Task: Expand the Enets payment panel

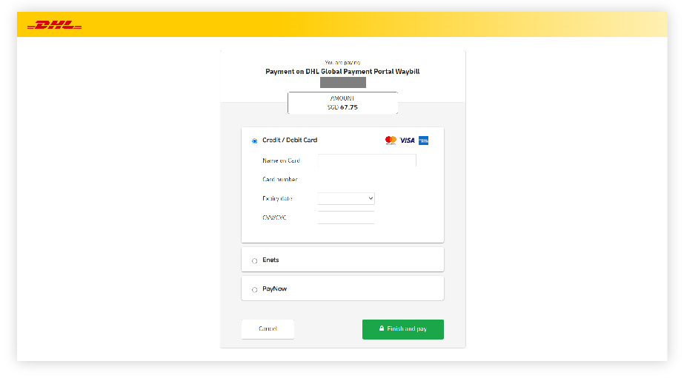Action: click(x=342, y=260)
